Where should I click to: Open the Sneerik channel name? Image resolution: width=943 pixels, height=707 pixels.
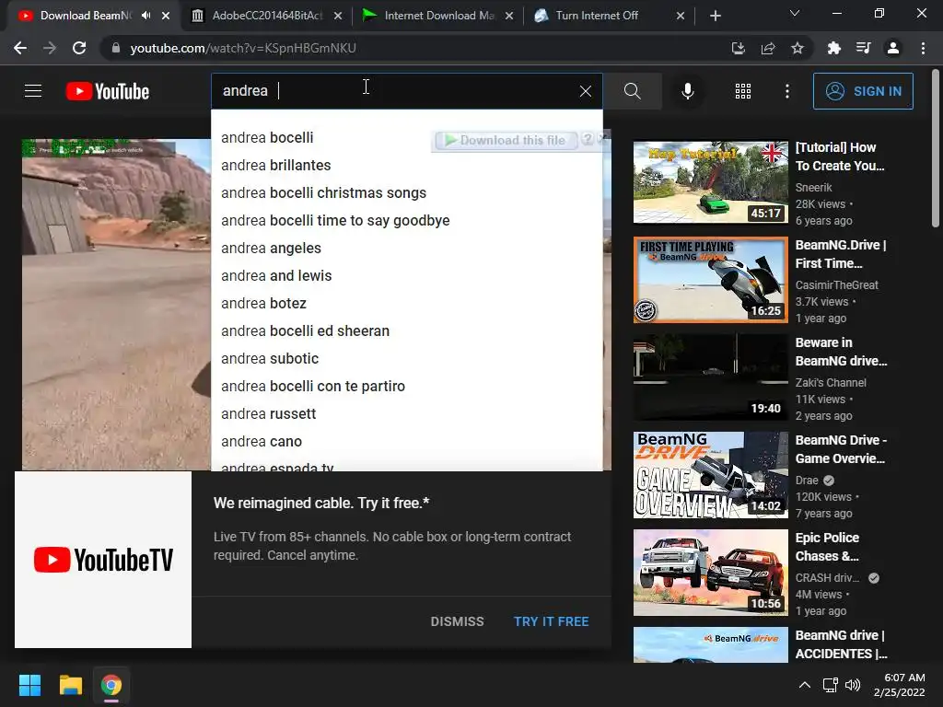click(813, 188)
